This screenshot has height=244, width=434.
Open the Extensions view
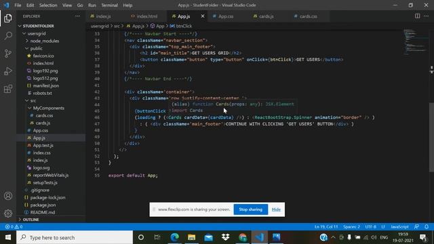tap(8, 89)
